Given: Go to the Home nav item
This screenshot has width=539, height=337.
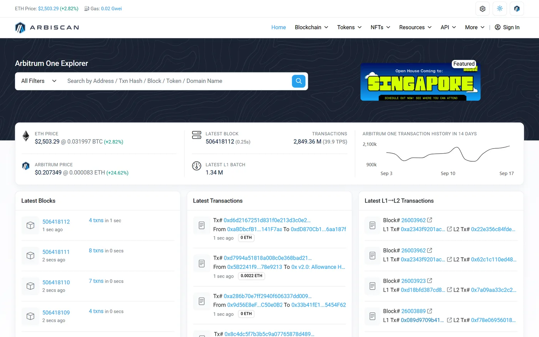Looking at the screenshot, I should (x=278, y=27).
